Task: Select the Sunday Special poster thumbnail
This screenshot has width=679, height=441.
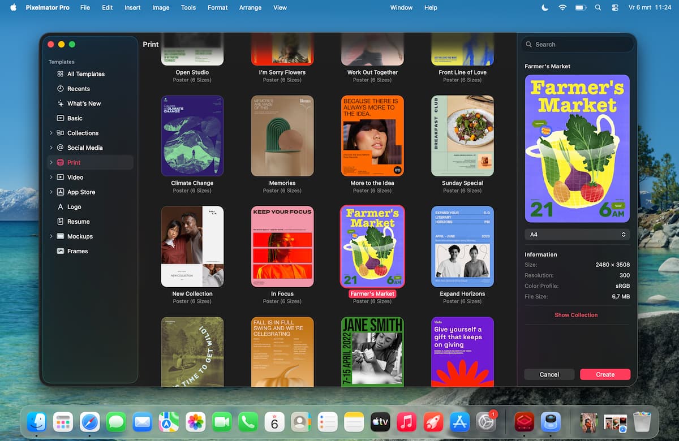Action: click(x=462, y=136)
